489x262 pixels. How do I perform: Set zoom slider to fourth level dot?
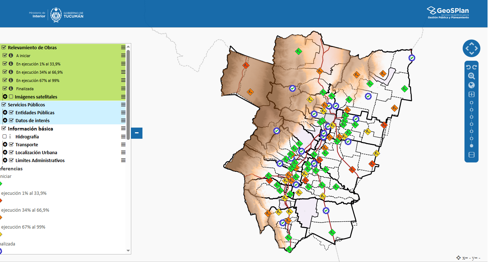471,124
